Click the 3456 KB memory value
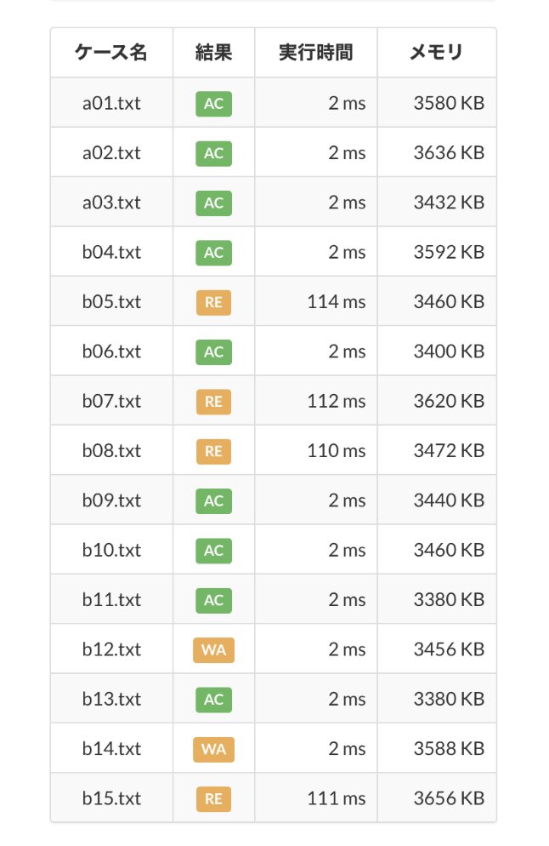 [449, 649]
